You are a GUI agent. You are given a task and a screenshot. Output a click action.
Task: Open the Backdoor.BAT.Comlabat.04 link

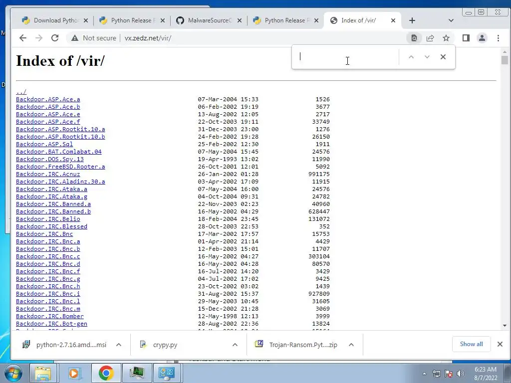tap(59, 152)
